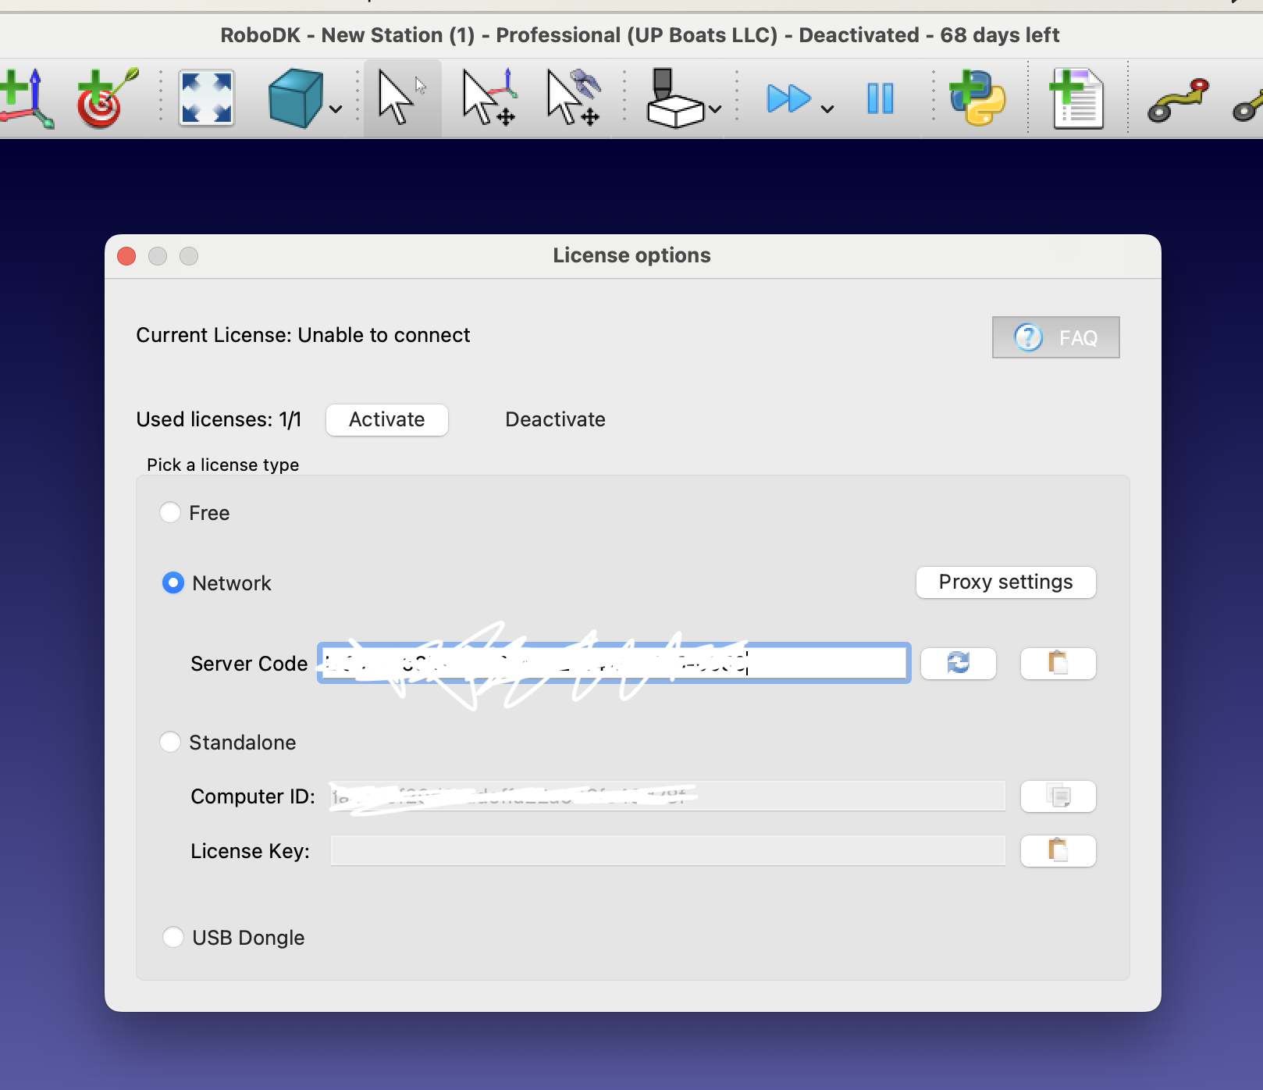
Task: Add a new target icon
Action: (x=107, y=98)
